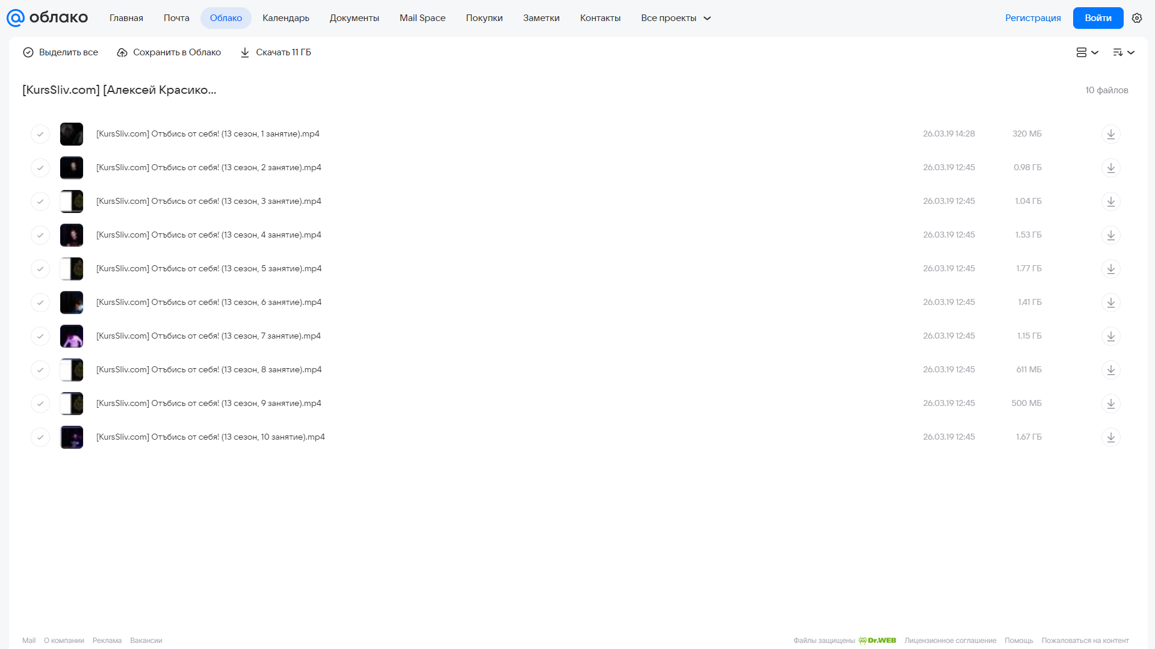Click the Войти button
Screen dimensions: 1155x649
tap(1098, 18)
